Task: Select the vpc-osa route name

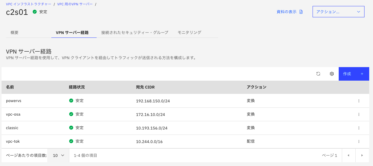Action: 13,114
